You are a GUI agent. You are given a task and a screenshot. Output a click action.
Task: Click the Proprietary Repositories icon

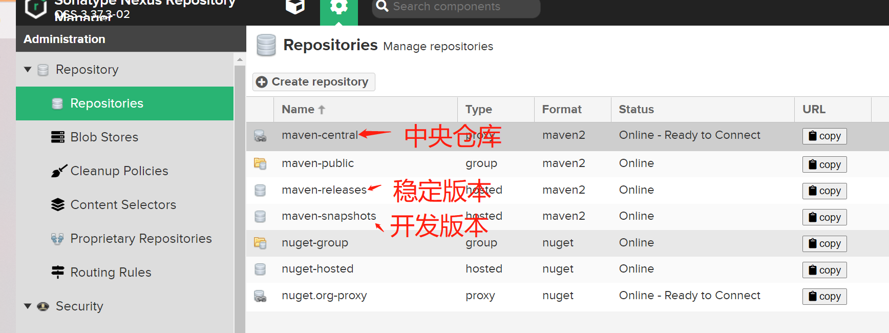(x=57, y=238)
